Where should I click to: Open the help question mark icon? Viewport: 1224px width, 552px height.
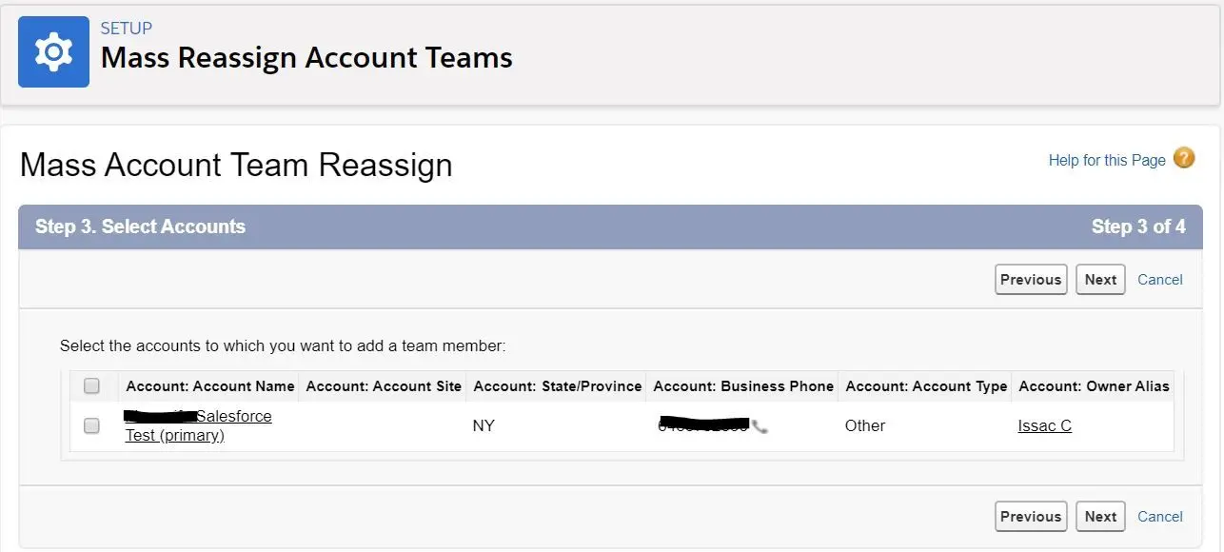(x=1184, y=158)
